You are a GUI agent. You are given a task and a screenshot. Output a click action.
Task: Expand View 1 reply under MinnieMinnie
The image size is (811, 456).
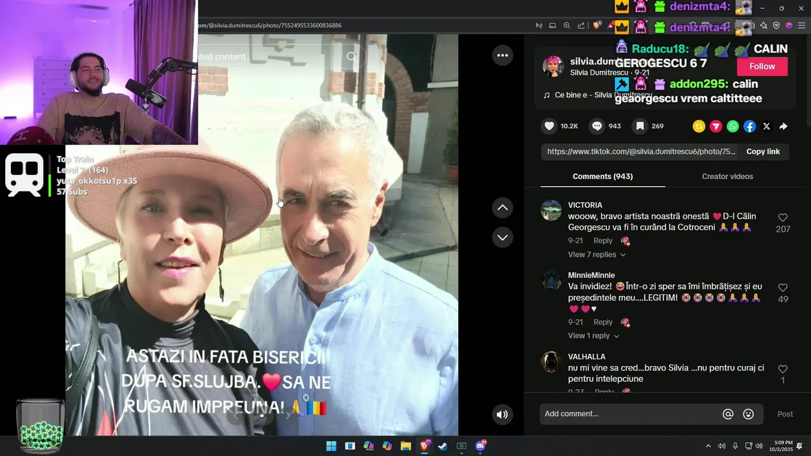pos(594,336)
